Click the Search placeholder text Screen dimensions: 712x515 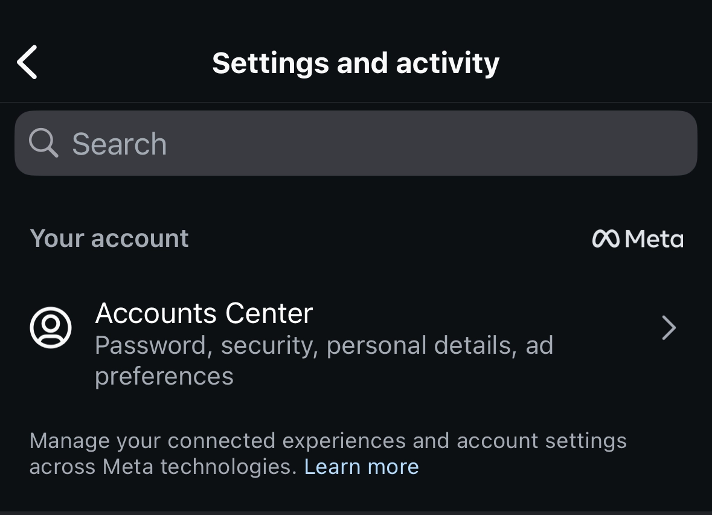pyautogui.click(x=119, y=144)
